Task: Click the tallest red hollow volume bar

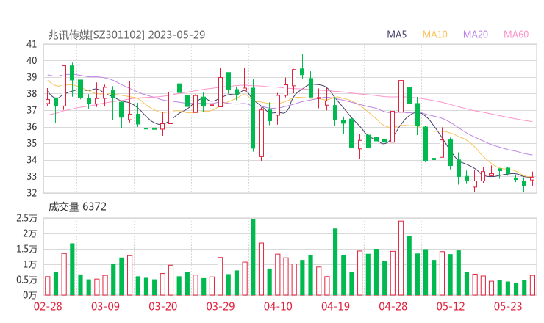Action: [x=401, y=258]
